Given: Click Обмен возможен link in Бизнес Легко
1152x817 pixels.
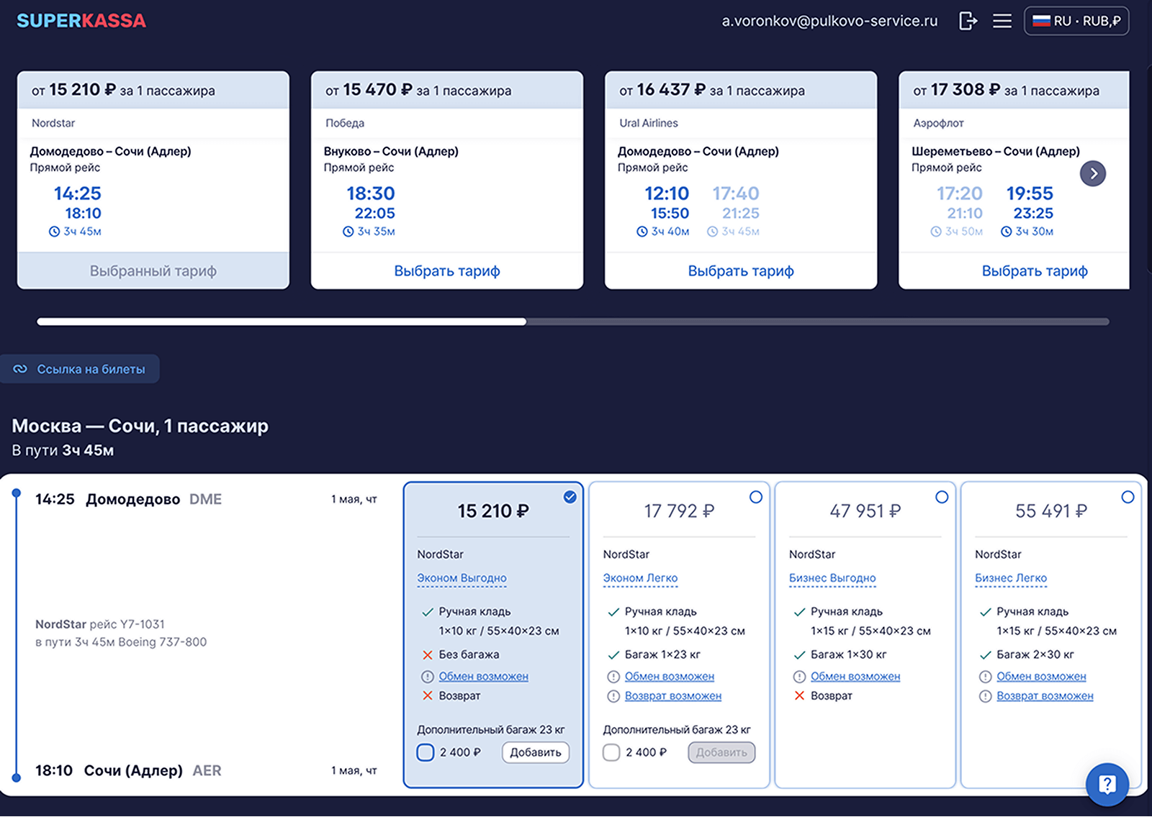Looking at the screenshot, I should tap(1041, 677).
